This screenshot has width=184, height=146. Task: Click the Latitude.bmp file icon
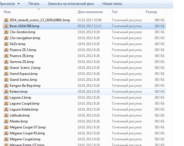(x=6, y=115)
